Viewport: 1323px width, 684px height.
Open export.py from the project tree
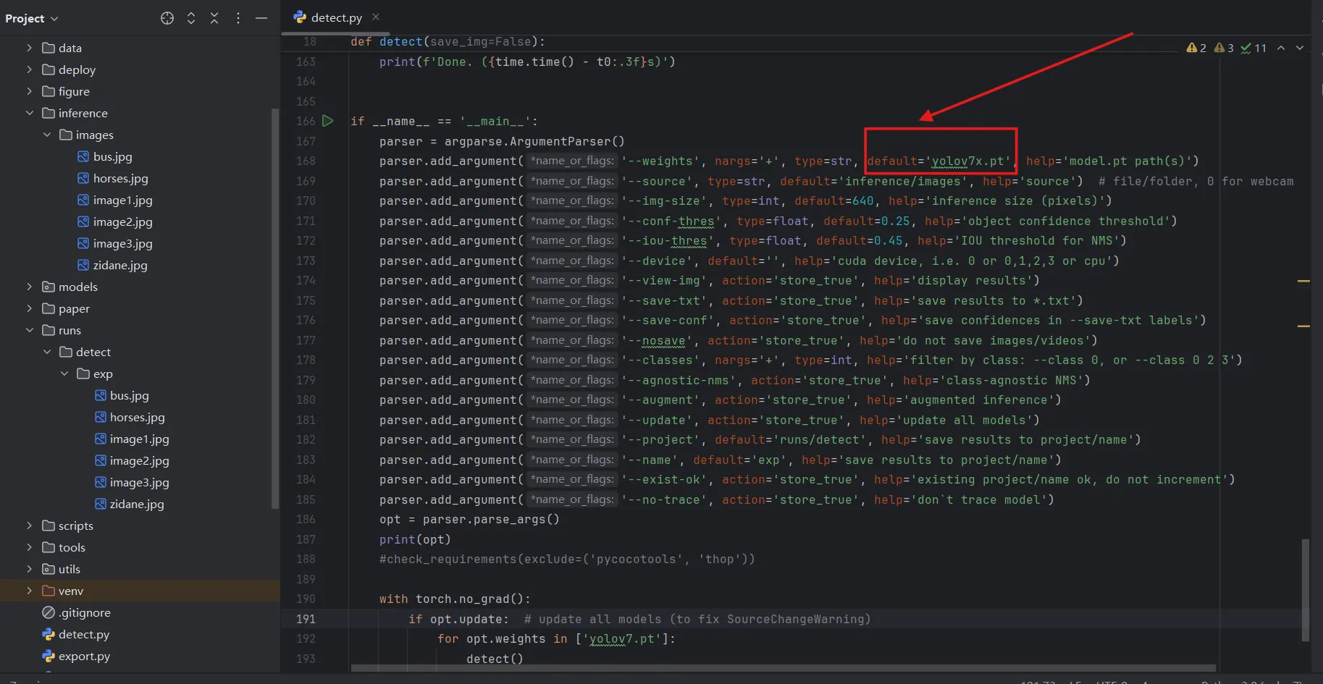pyautogui.click(x=84, y=656)
